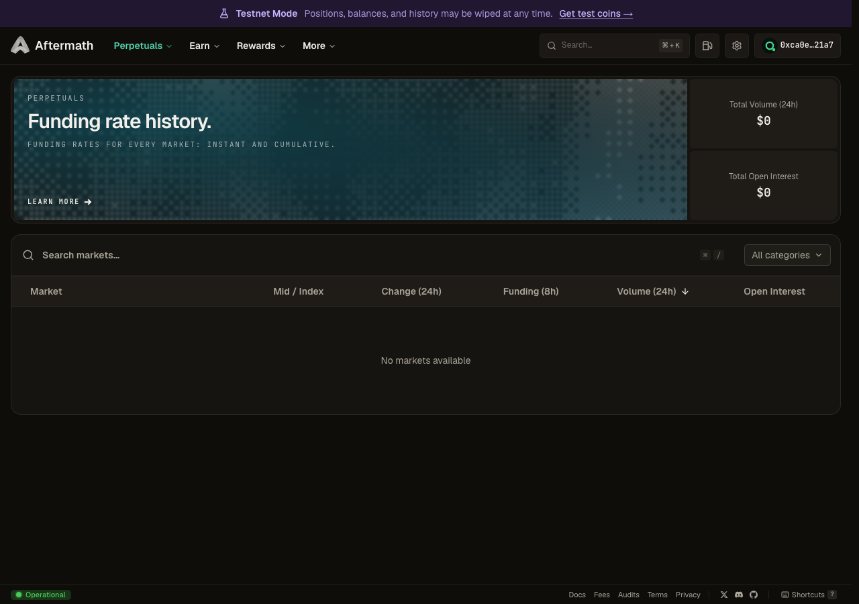This screenshot has width=859, height=604.
Task: Open the Terms footer link
Action: [658, 595]
